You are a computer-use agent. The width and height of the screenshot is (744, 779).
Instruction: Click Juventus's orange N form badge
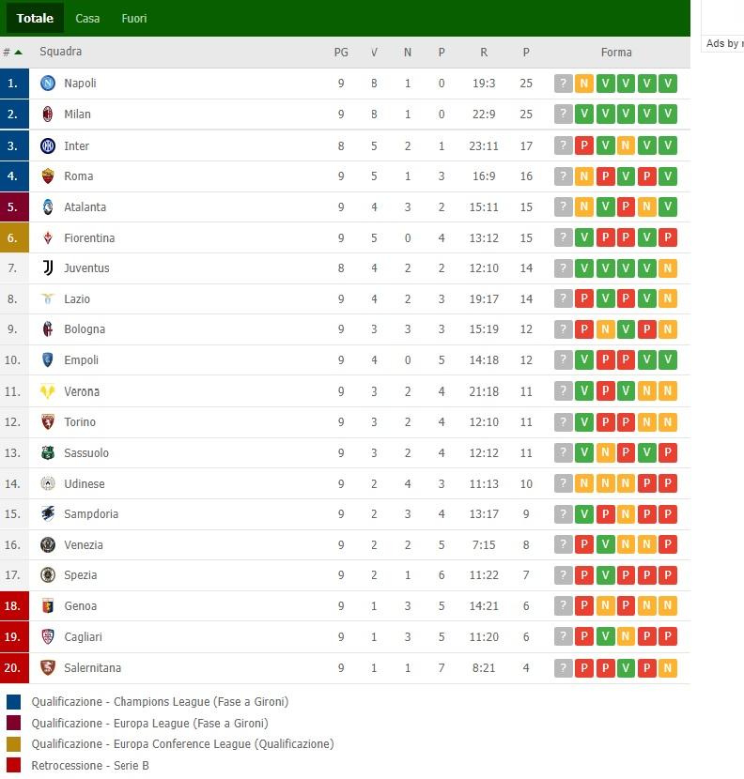668,268
